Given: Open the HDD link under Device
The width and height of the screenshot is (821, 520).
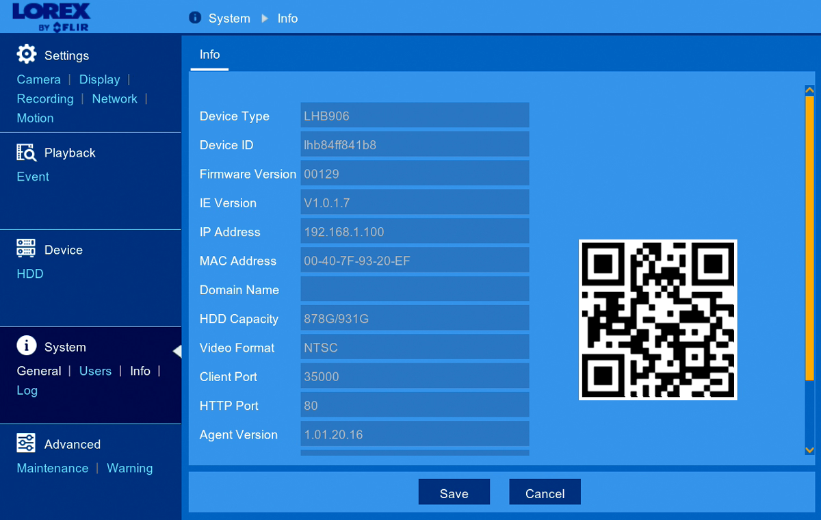Looking at the screenshot, I should 30,274.
